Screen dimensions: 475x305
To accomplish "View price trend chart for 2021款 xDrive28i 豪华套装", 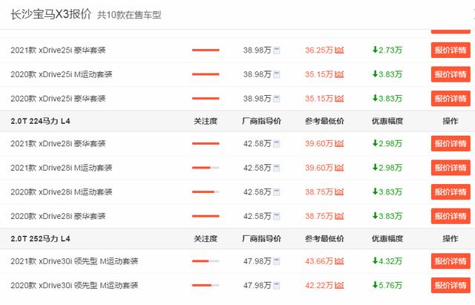I will tap(339, 143).
